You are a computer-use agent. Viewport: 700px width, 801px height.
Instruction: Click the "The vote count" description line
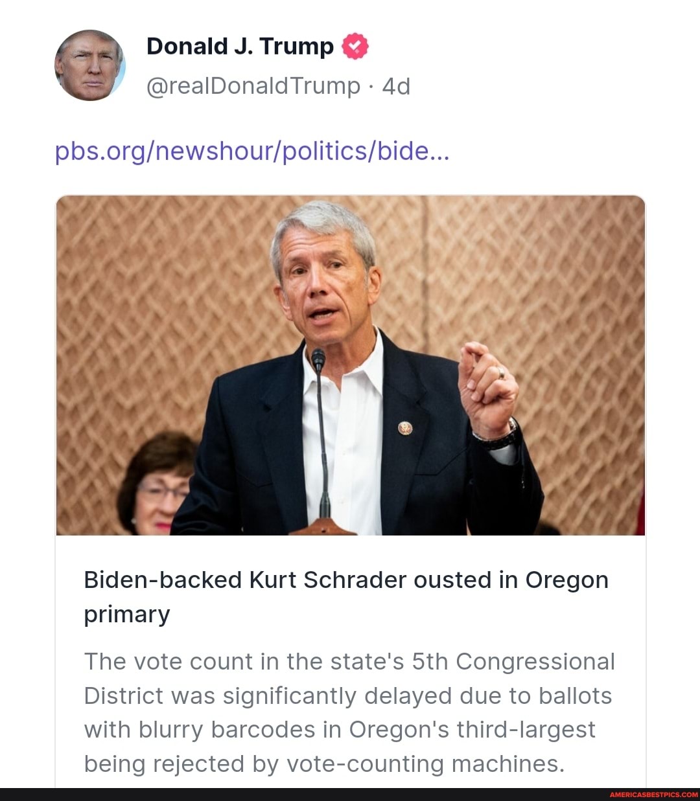(349, 662)
